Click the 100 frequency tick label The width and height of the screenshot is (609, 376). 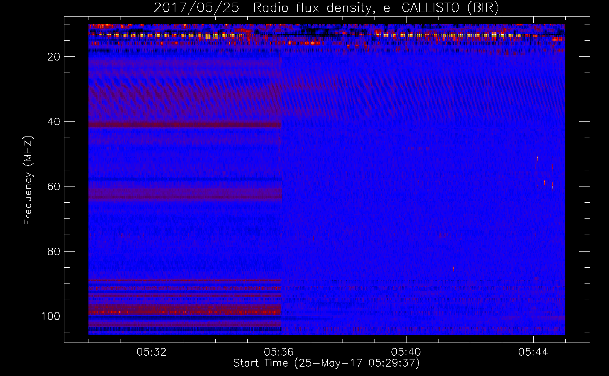tap(51, 316)
